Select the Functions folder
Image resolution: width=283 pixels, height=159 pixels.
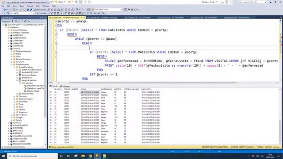point(23,96)
